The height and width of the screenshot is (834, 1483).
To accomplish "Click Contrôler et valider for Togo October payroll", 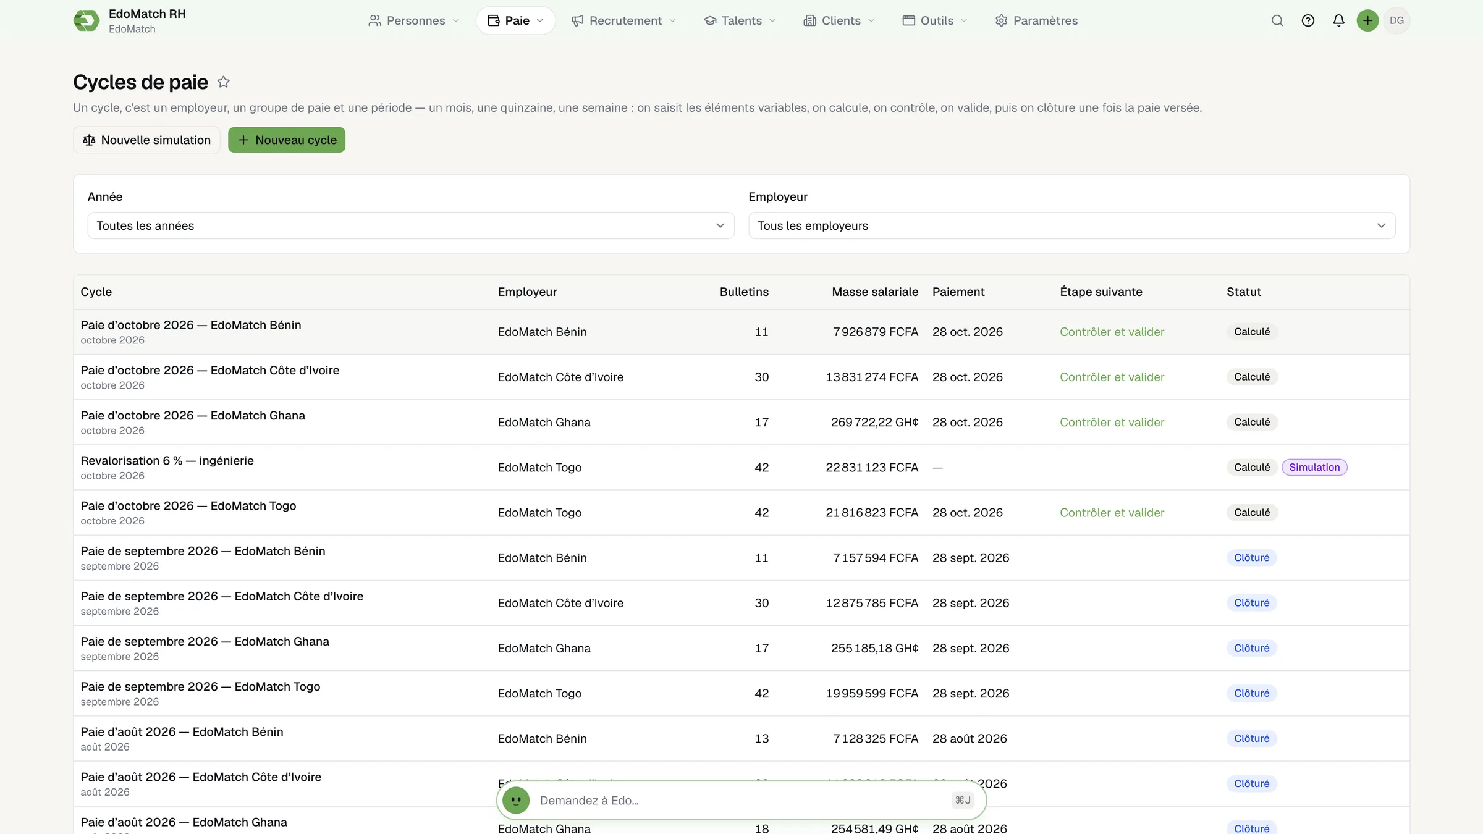I will [1112, 512].
